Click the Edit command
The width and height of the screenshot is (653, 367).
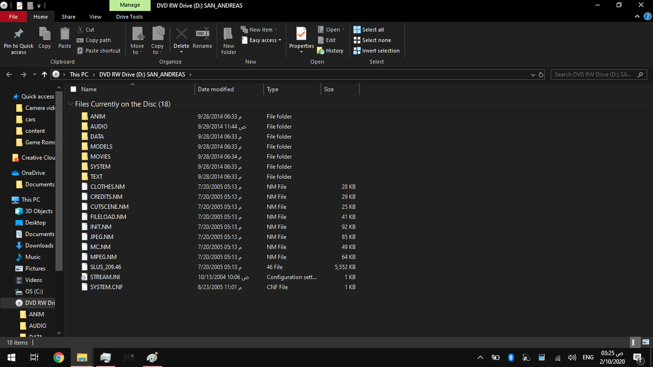pos(326,40)
